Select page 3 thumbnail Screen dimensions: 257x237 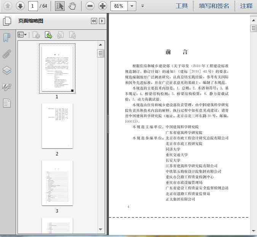point(57,183)
